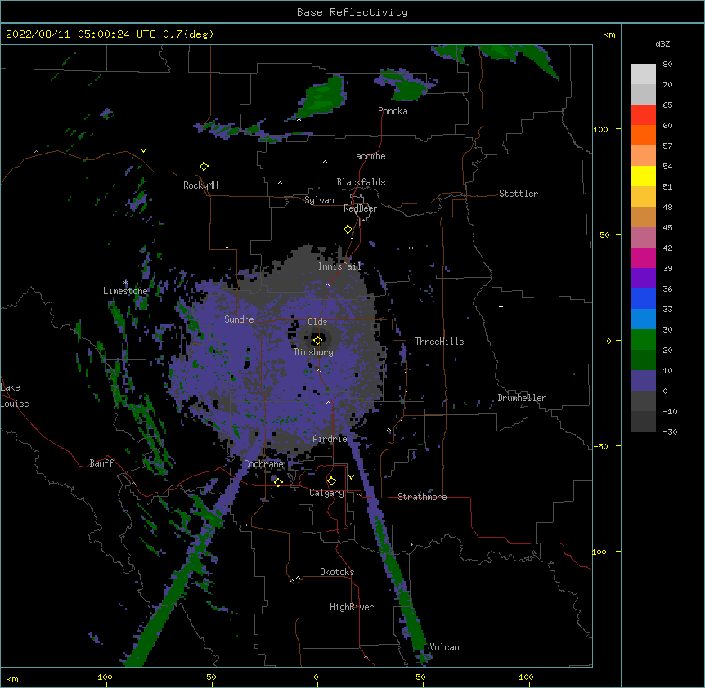Pick the dark gray -10 to 0 dBZ swatch
The height and width of the screenshot is (688, 705).
point(643,401)
